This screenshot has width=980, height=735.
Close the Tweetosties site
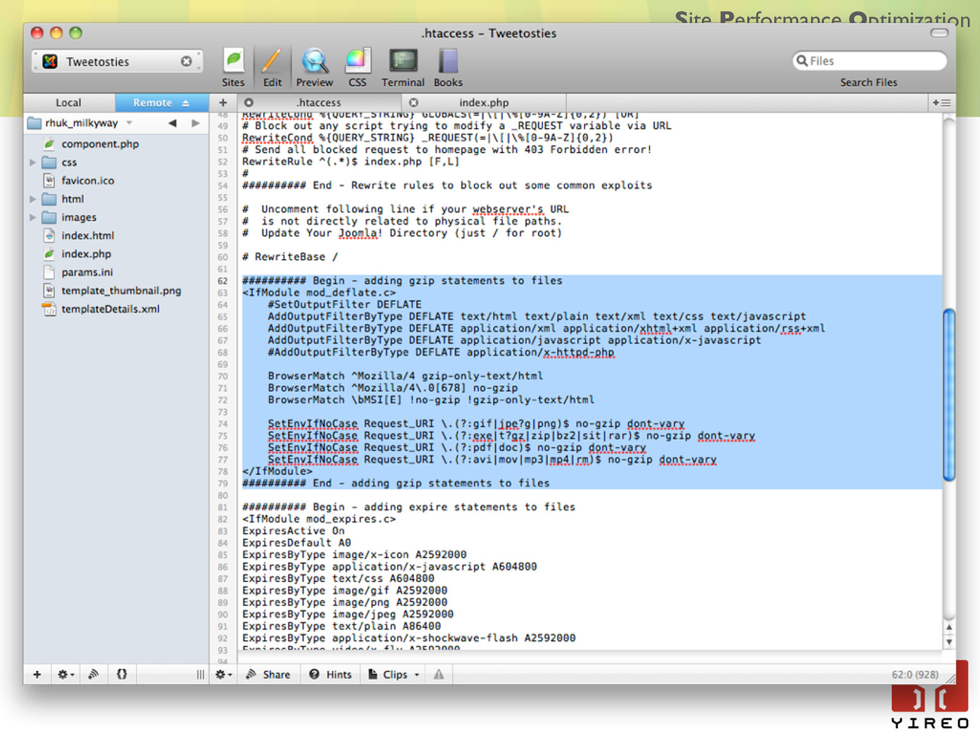(x=186, y=61)
